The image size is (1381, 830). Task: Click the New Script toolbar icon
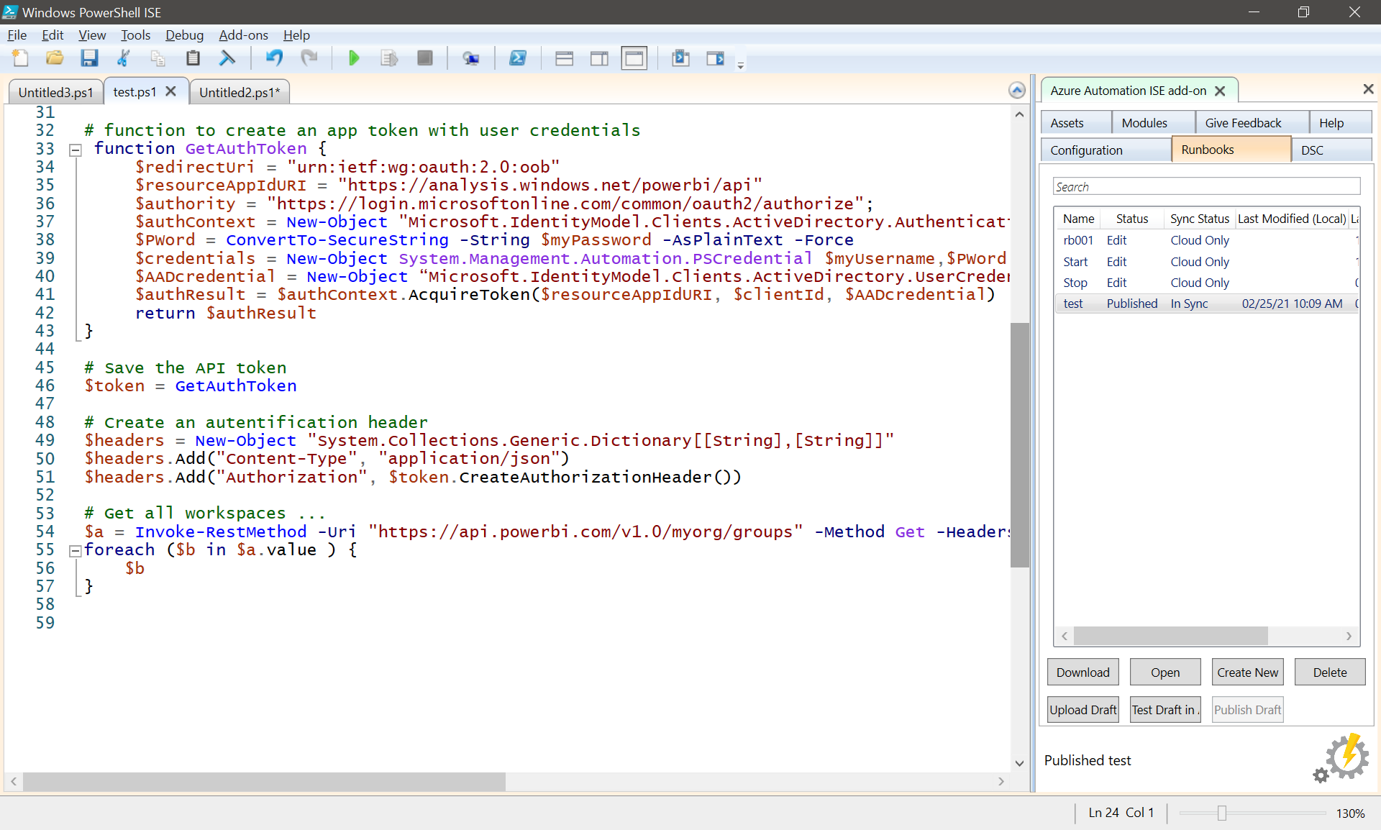pos(20,58)
